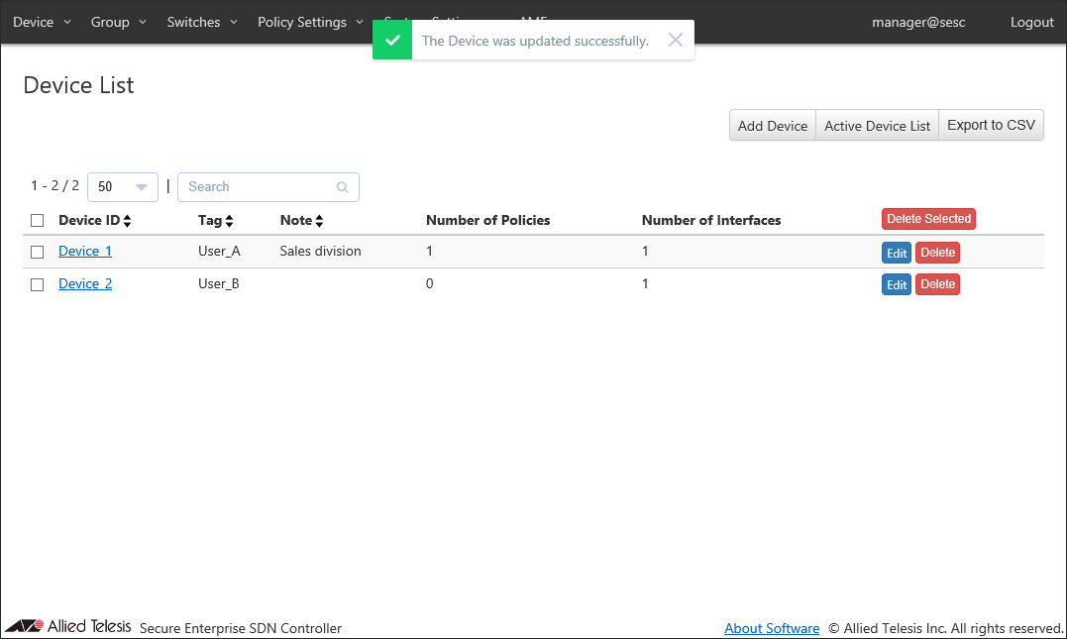Tick the select-all checkbox in header

[38, 221]
